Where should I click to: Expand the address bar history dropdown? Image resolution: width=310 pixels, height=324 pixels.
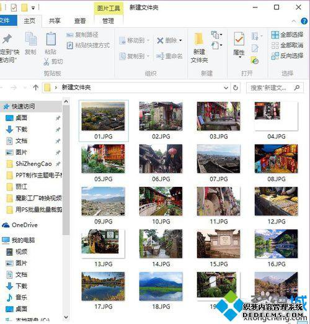tap(226, 88)
